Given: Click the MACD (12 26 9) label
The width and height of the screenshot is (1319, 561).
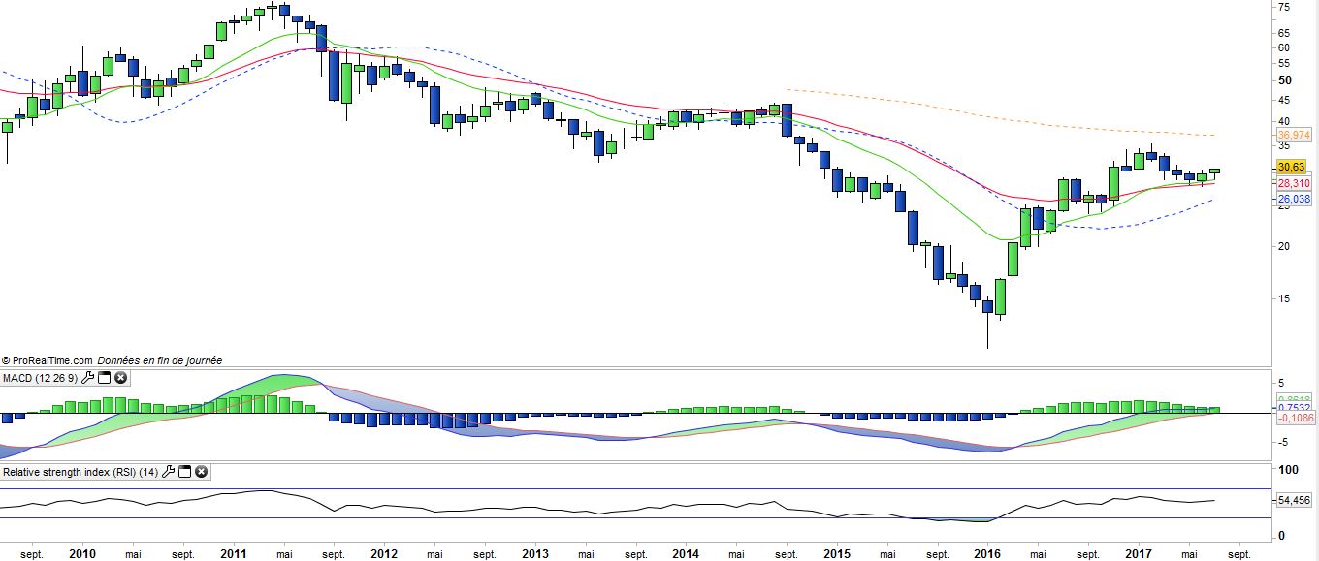Looking at the screenshot, I should tap(40, 378).
